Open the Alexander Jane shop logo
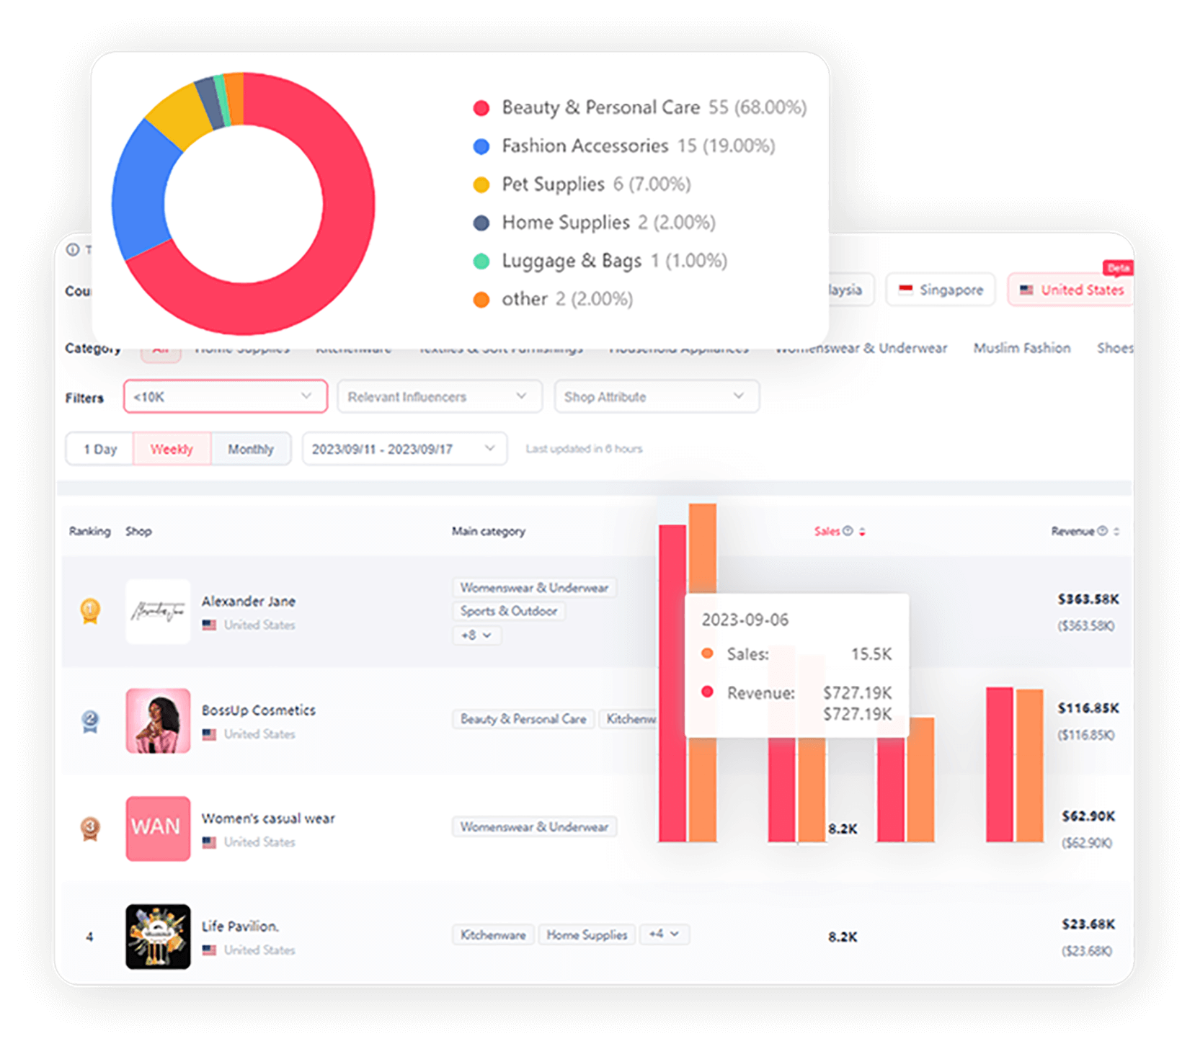 158,612
